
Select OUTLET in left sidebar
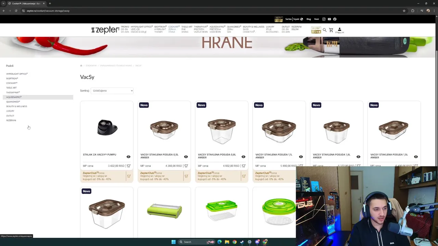(10, 116)
